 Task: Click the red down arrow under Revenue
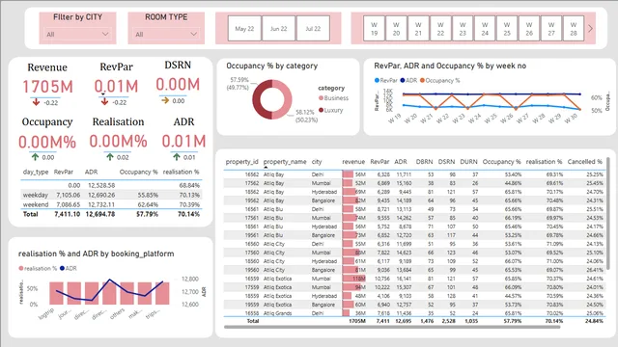[x=37, y=102]
